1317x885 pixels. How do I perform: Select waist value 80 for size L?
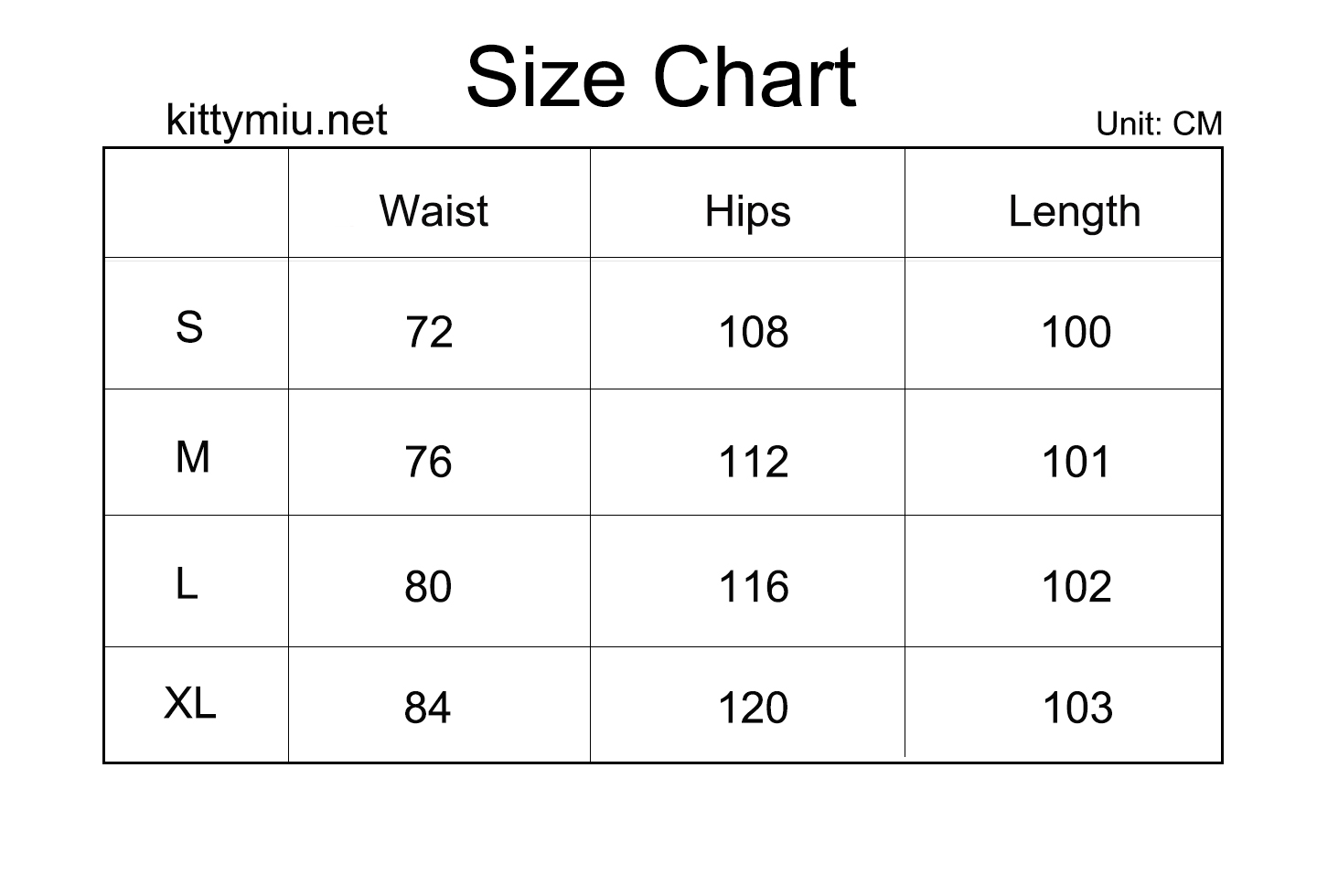pyautogui.click(x=429, y=587)
